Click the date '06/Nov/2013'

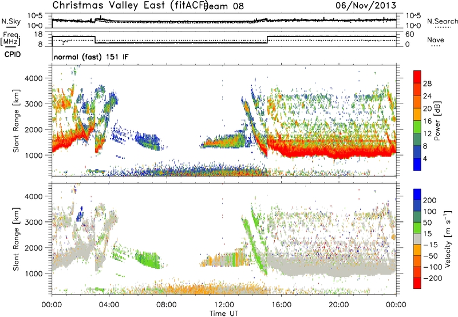(x=366, y=5)
